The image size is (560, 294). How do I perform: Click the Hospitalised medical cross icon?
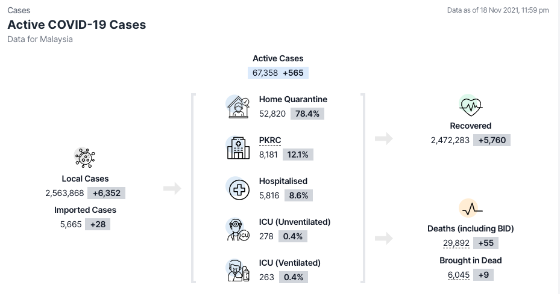238,189
